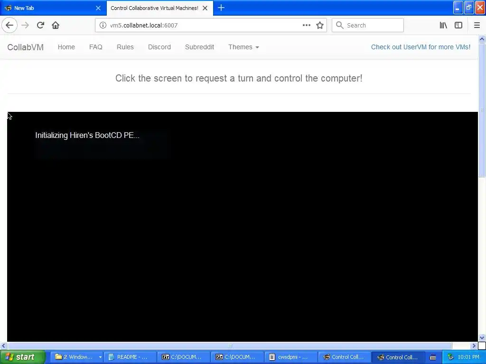Open the Discord link

click(x=159, y=47)
